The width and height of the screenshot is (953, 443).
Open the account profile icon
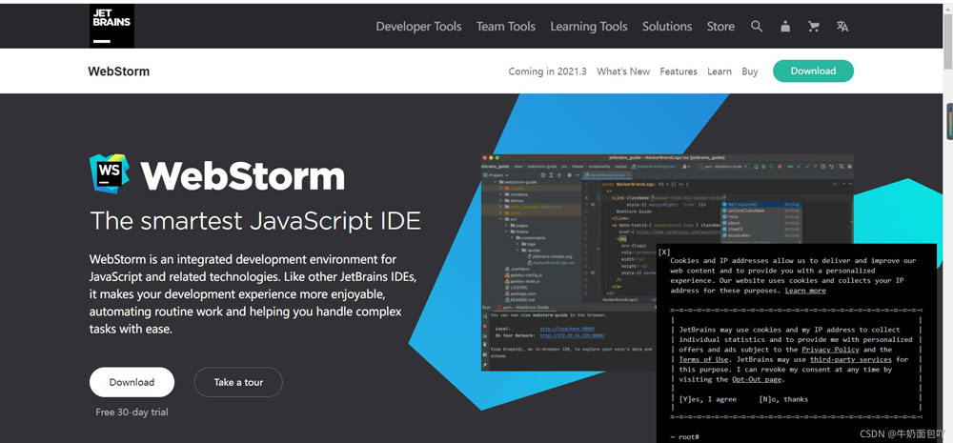point(785,26)
